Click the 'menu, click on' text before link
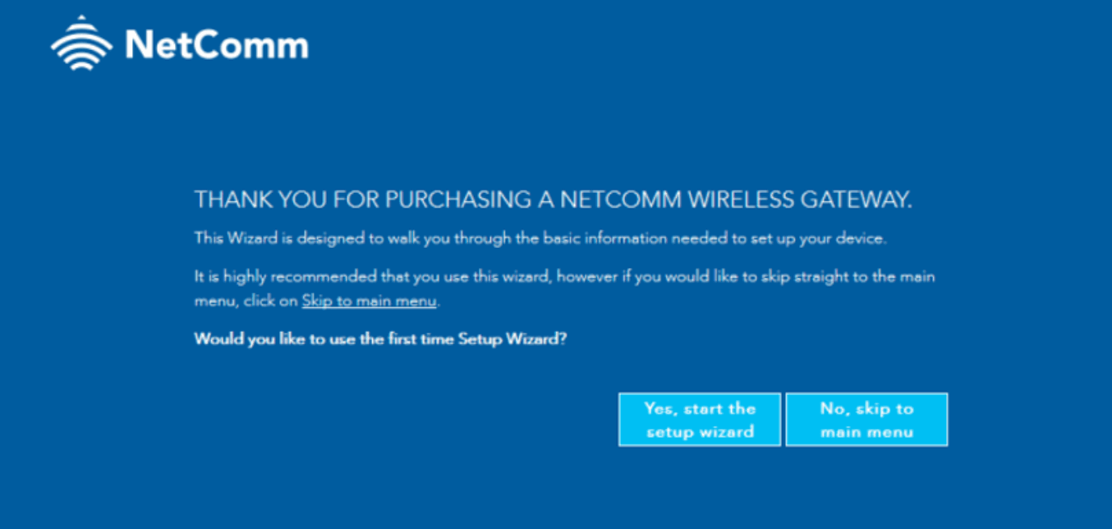The width and height of the screenshot is (1112, 529). (246, 301)
